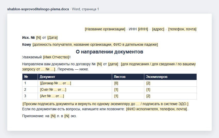This screenshot has height=138, width=219.
Task: Click the 'Word, страница 1' label
Action: [85, 9]
